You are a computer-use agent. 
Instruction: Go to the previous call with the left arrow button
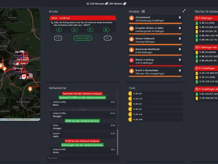[x=58, y=38]
